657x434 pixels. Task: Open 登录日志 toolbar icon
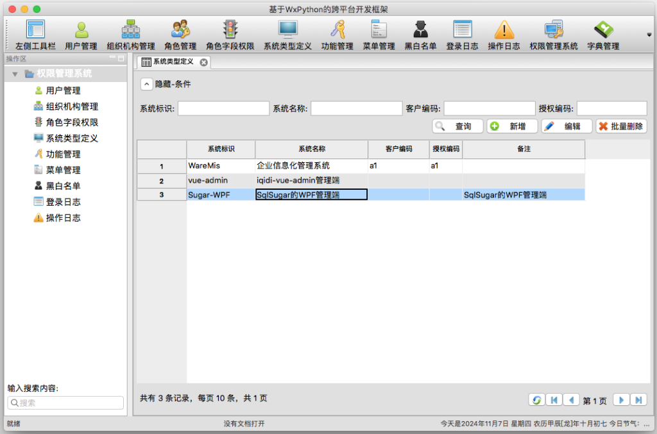tap(462, 35)
